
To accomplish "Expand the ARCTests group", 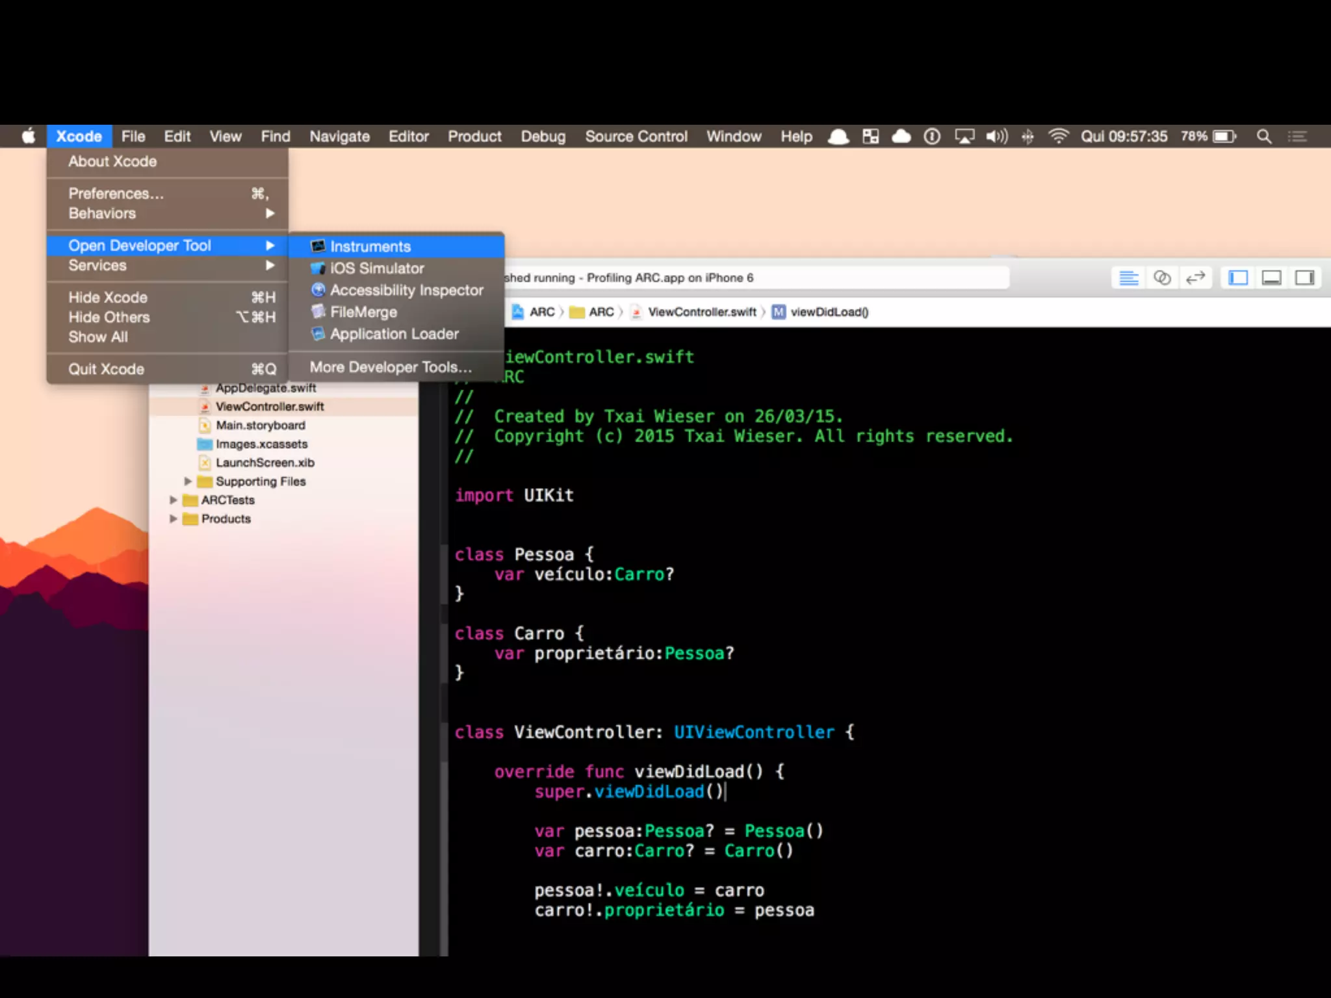I will pyautogui.click(x=174, y=500).
